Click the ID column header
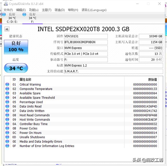This screenshot has width=167, height=166. [x=14, y=79]
